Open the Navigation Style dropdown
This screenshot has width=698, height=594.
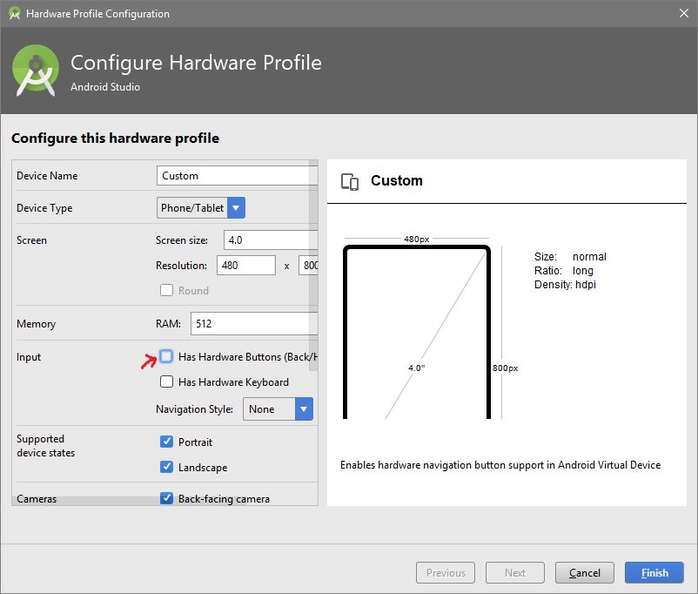278,408
